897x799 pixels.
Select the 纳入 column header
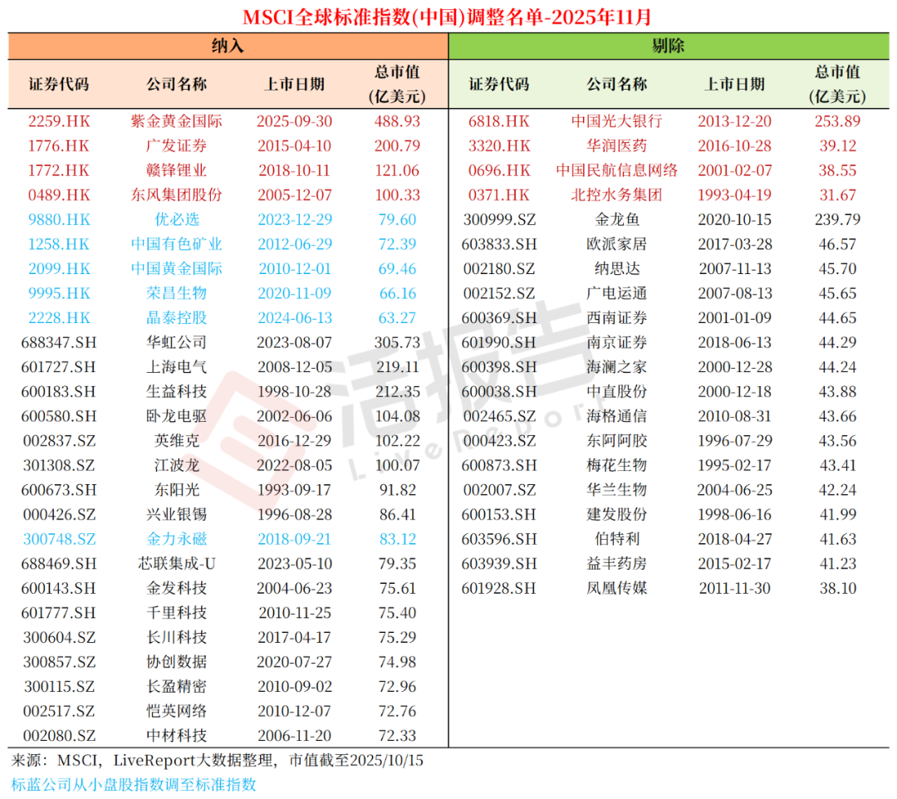pyautogui.click(x=228, y=45)
